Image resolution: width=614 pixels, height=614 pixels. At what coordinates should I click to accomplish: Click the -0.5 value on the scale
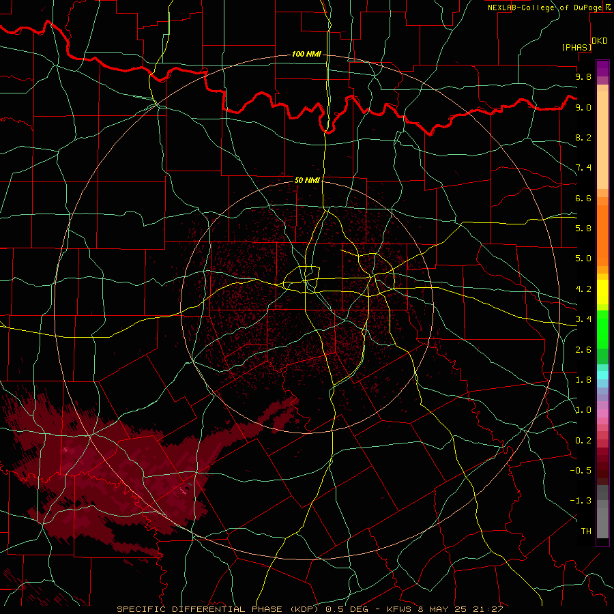(x=581, y=471)
